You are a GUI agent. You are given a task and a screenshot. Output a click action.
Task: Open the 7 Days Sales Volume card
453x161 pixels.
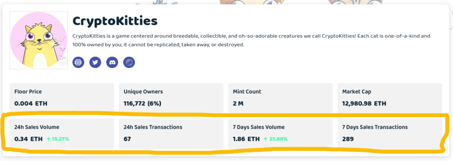coord(280,134)
